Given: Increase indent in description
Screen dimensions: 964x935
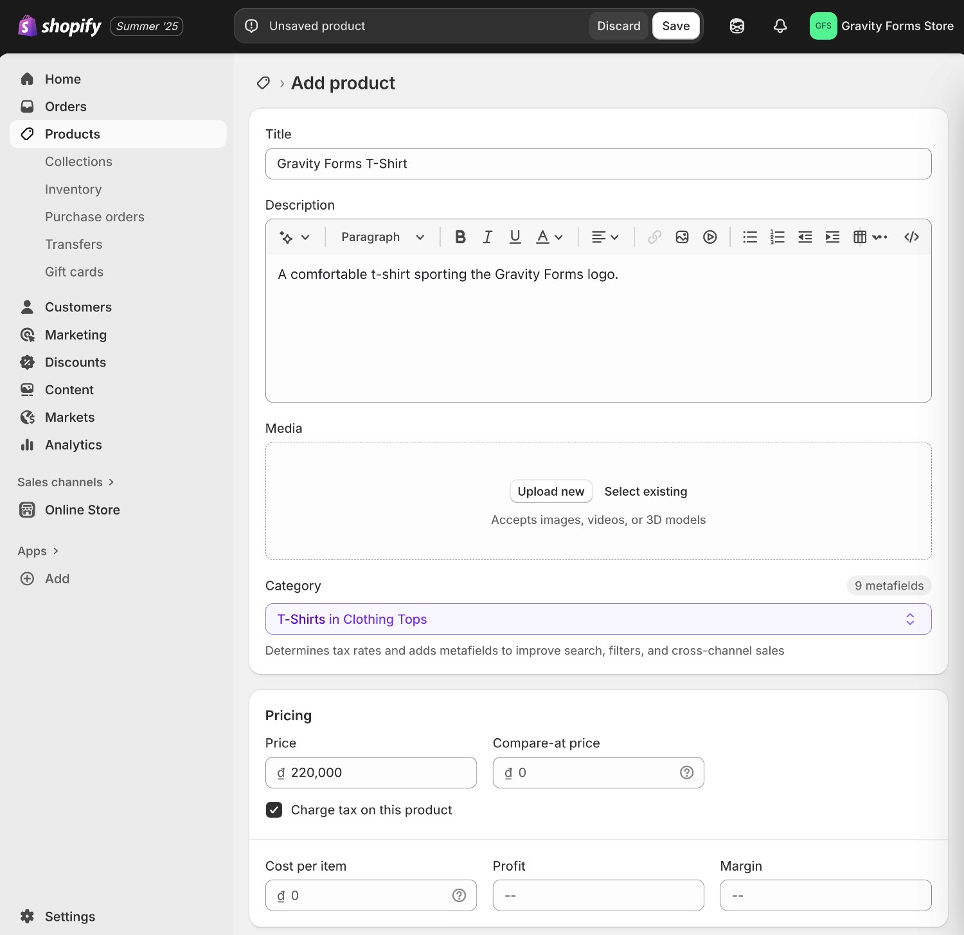Looking at the screenshot, I should tap(832, 237).
